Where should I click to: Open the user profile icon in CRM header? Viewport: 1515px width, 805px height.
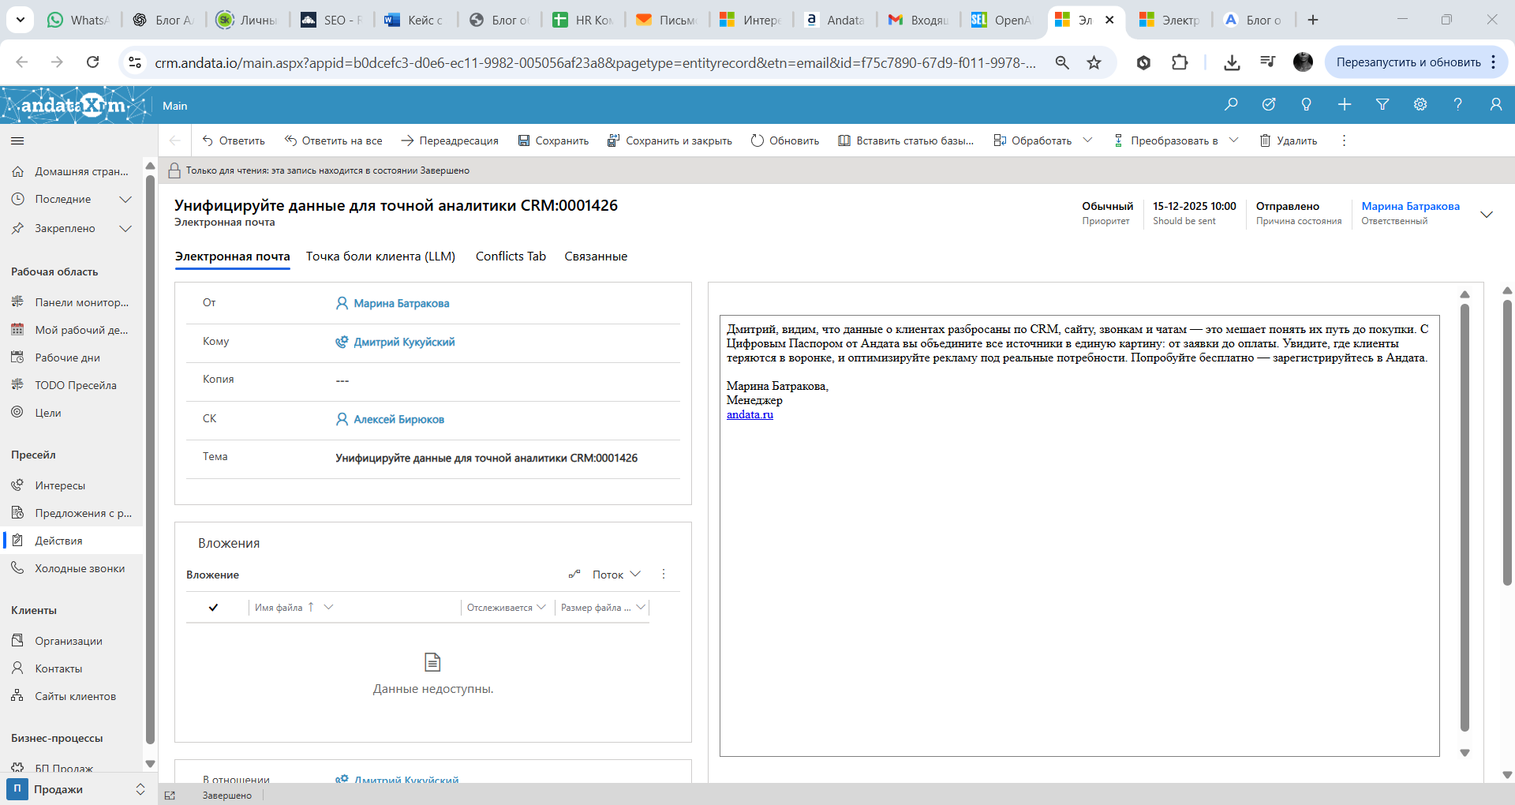1495,105
